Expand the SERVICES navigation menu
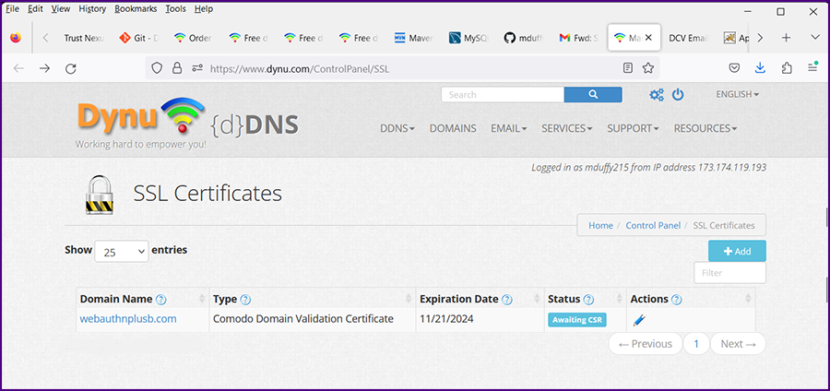Viewport: 830px width, 391px height. pyautogui.click(x=566, y=129)
